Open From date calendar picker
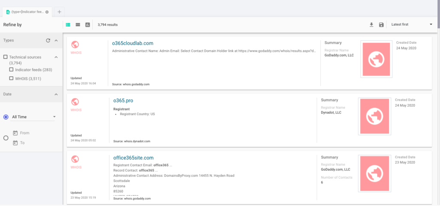The image size is (440, 206). 15,133
